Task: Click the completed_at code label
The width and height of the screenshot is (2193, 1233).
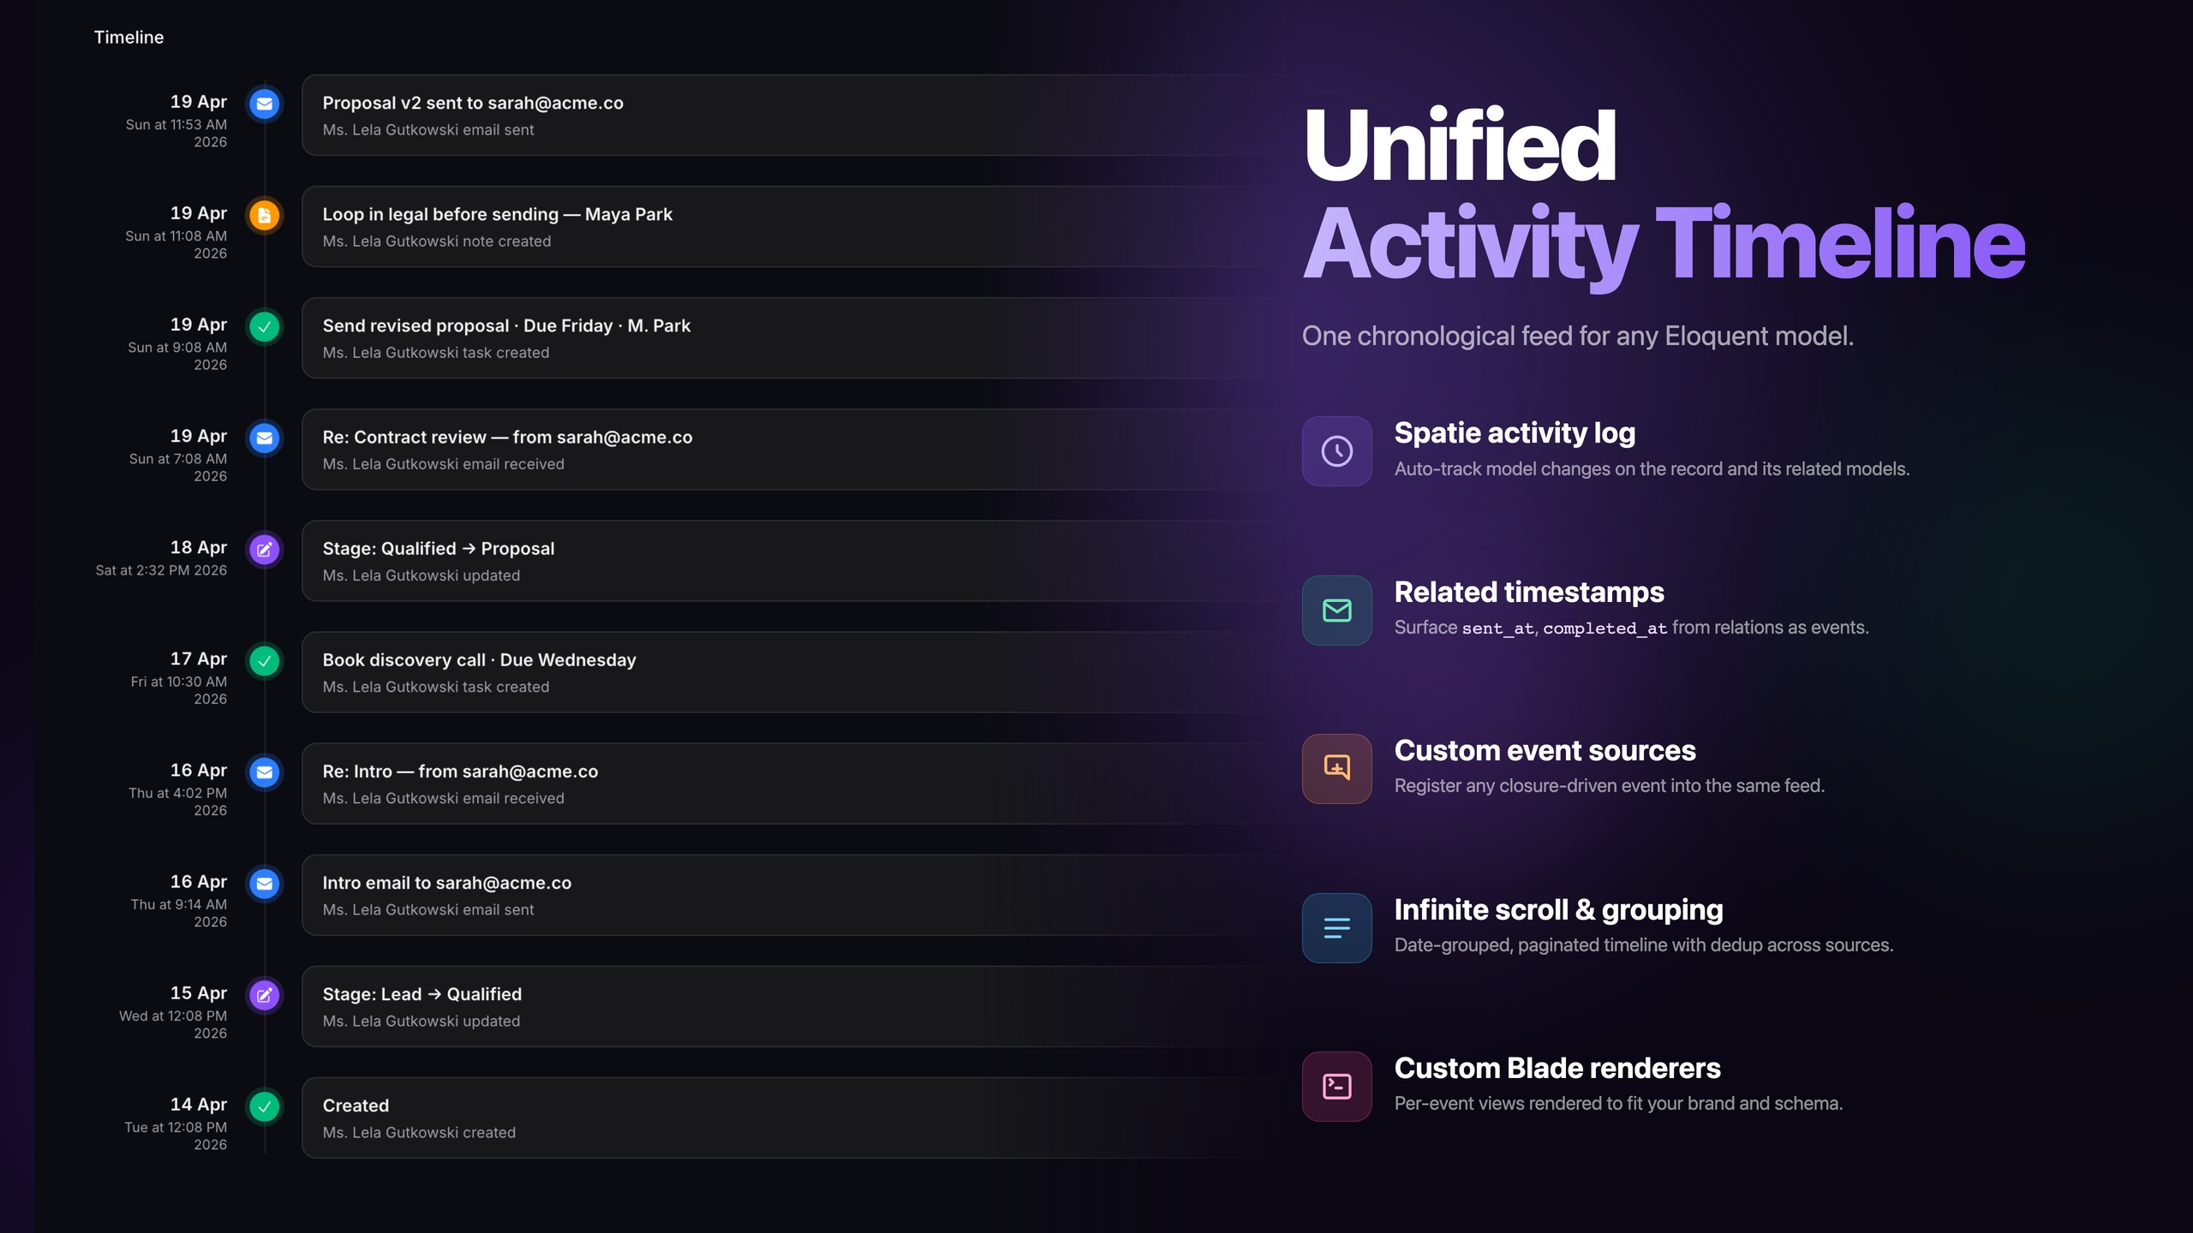Action: click(x=1604, y=628)
